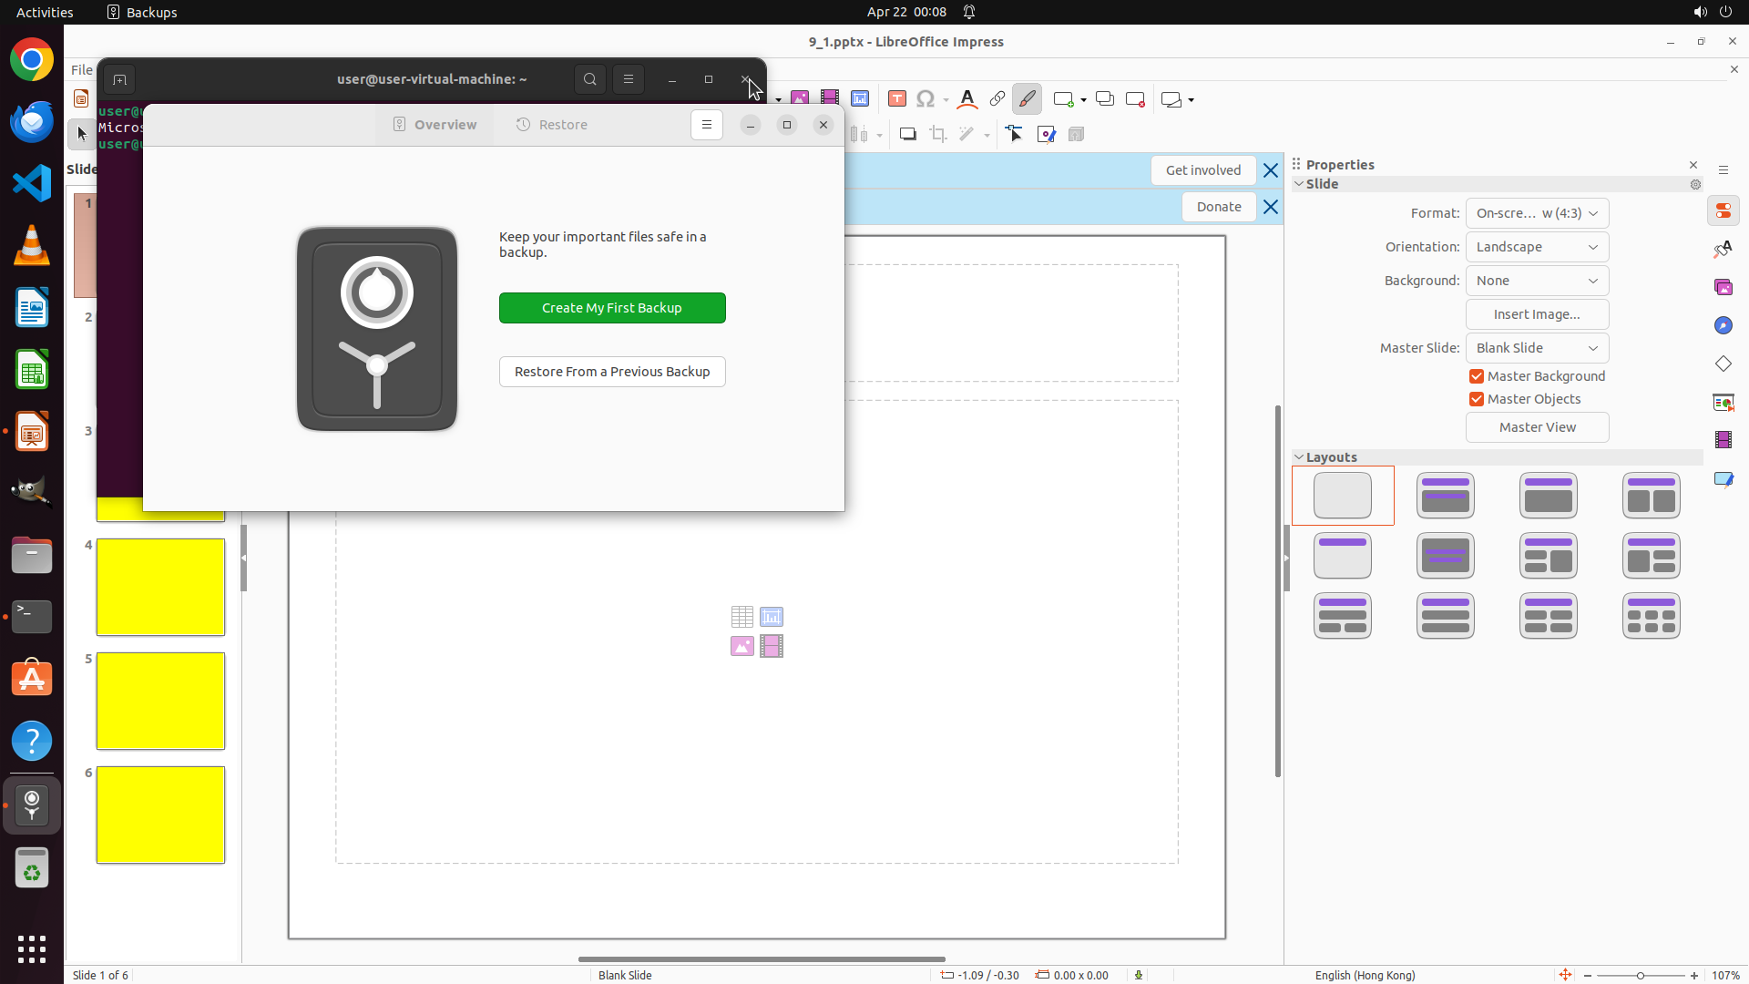Toggle the Shadow icon in toolbar
The height and width of the screenshot is (984, 1749).
[907, 135]
